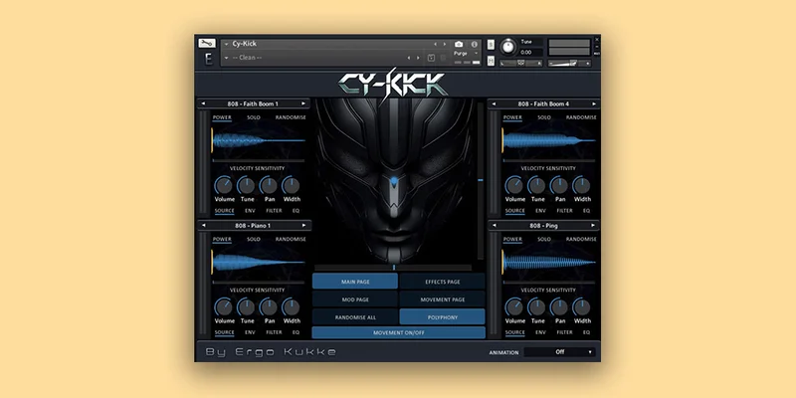This screenshot has width=796, height=398.
Task: Click the 808 - Ping waveform display
Action: pyautogui.click(x=549, y=263)
